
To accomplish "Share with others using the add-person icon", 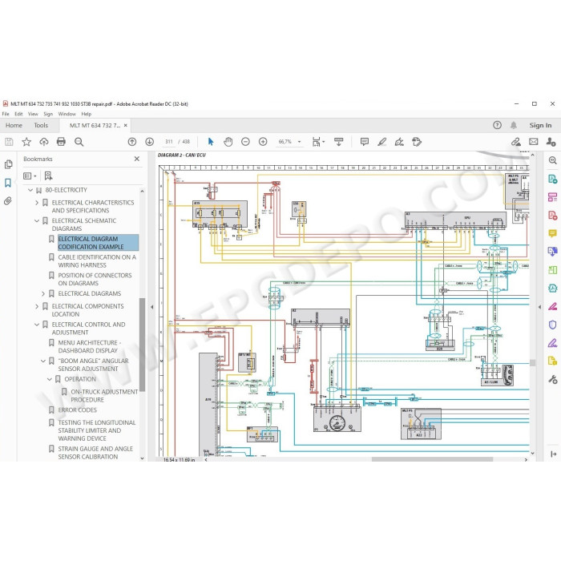I will pyautogui.click(x=551, y=142).
